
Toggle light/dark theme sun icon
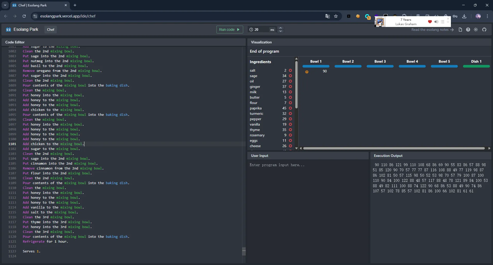coord(476,30)
